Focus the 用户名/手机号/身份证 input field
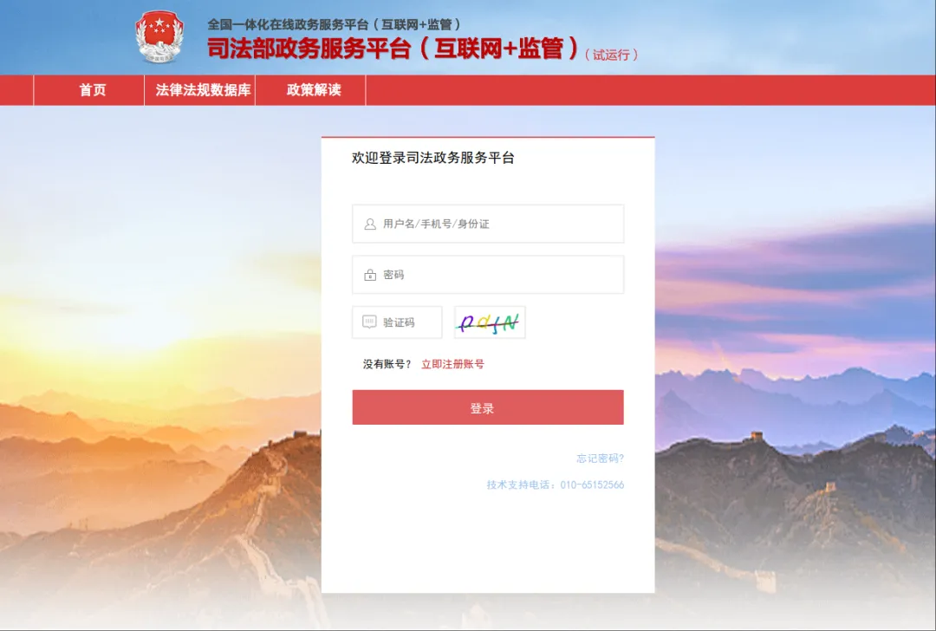The height and width of the screenshot is (631, 936). [488, 224]
